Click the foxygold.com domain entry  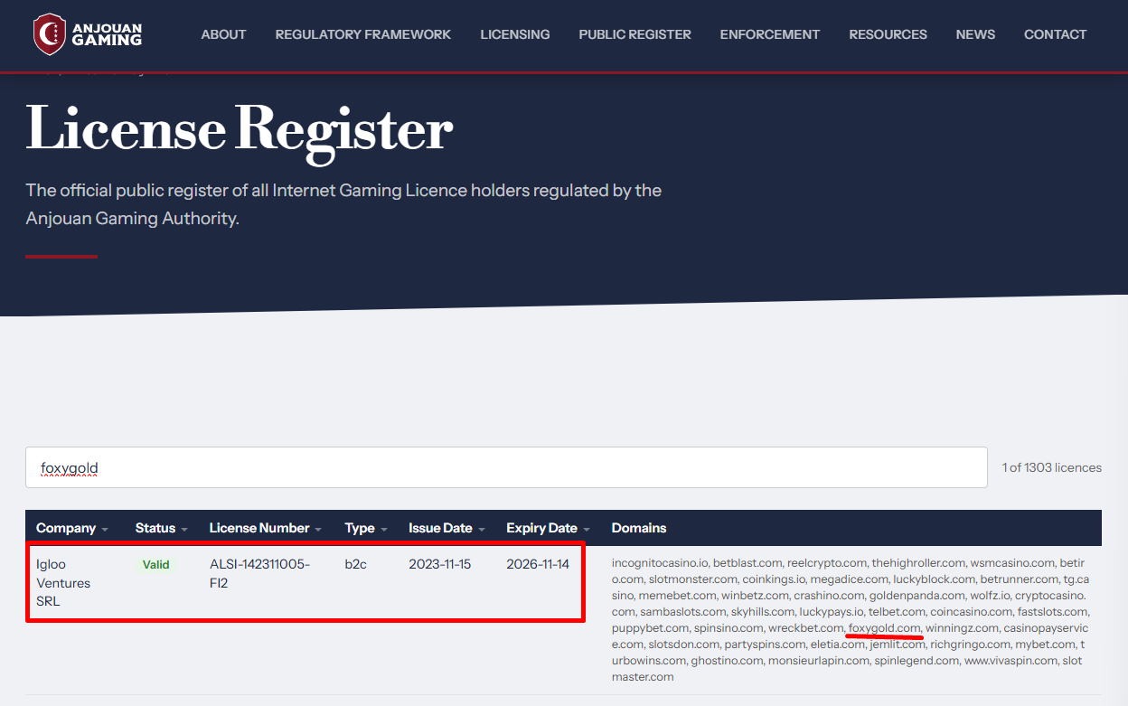885,628
